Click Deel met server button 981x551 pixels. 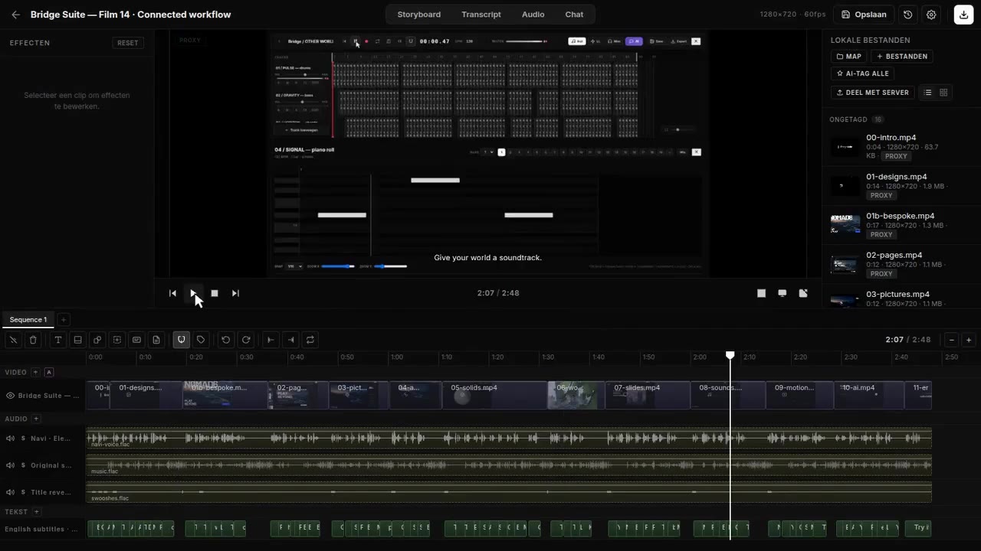[x=872, y=93]
